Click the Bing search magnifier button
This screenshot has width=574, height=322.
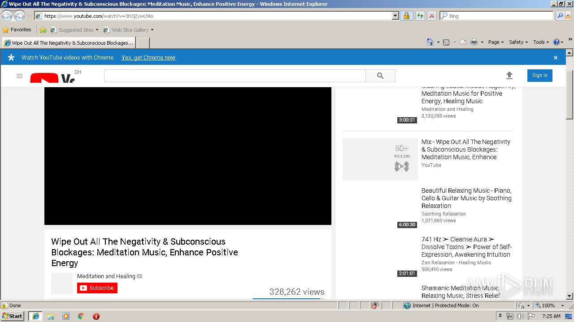(560, 16)
